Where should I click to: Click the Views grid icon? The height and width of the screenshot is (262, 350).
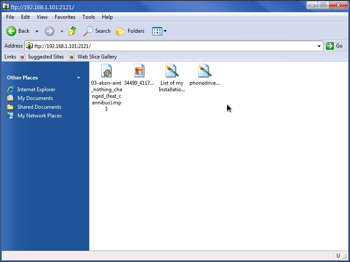tap(157, 31)
